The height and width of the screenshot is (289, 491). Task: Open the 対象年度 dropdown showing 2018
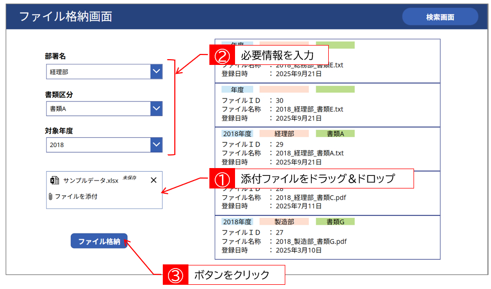coord(156,144)
